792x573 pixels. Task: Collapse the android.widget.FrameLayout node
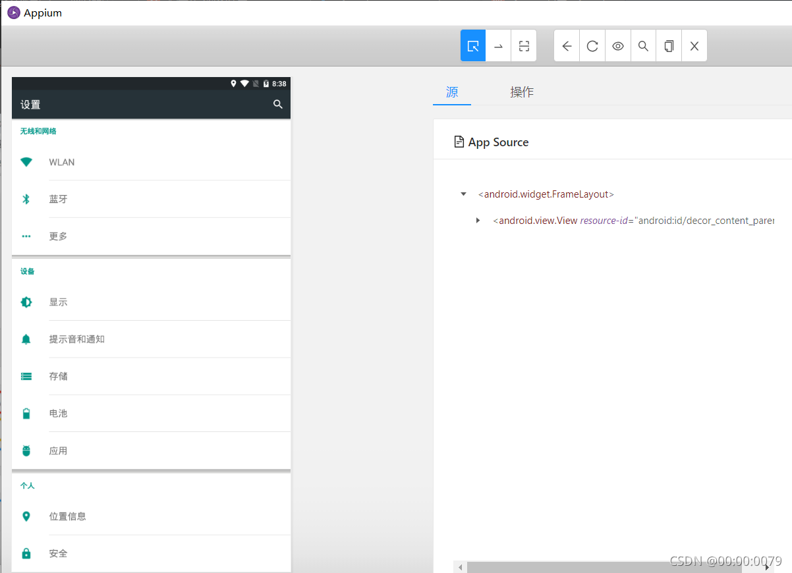[x=463, y=194]
